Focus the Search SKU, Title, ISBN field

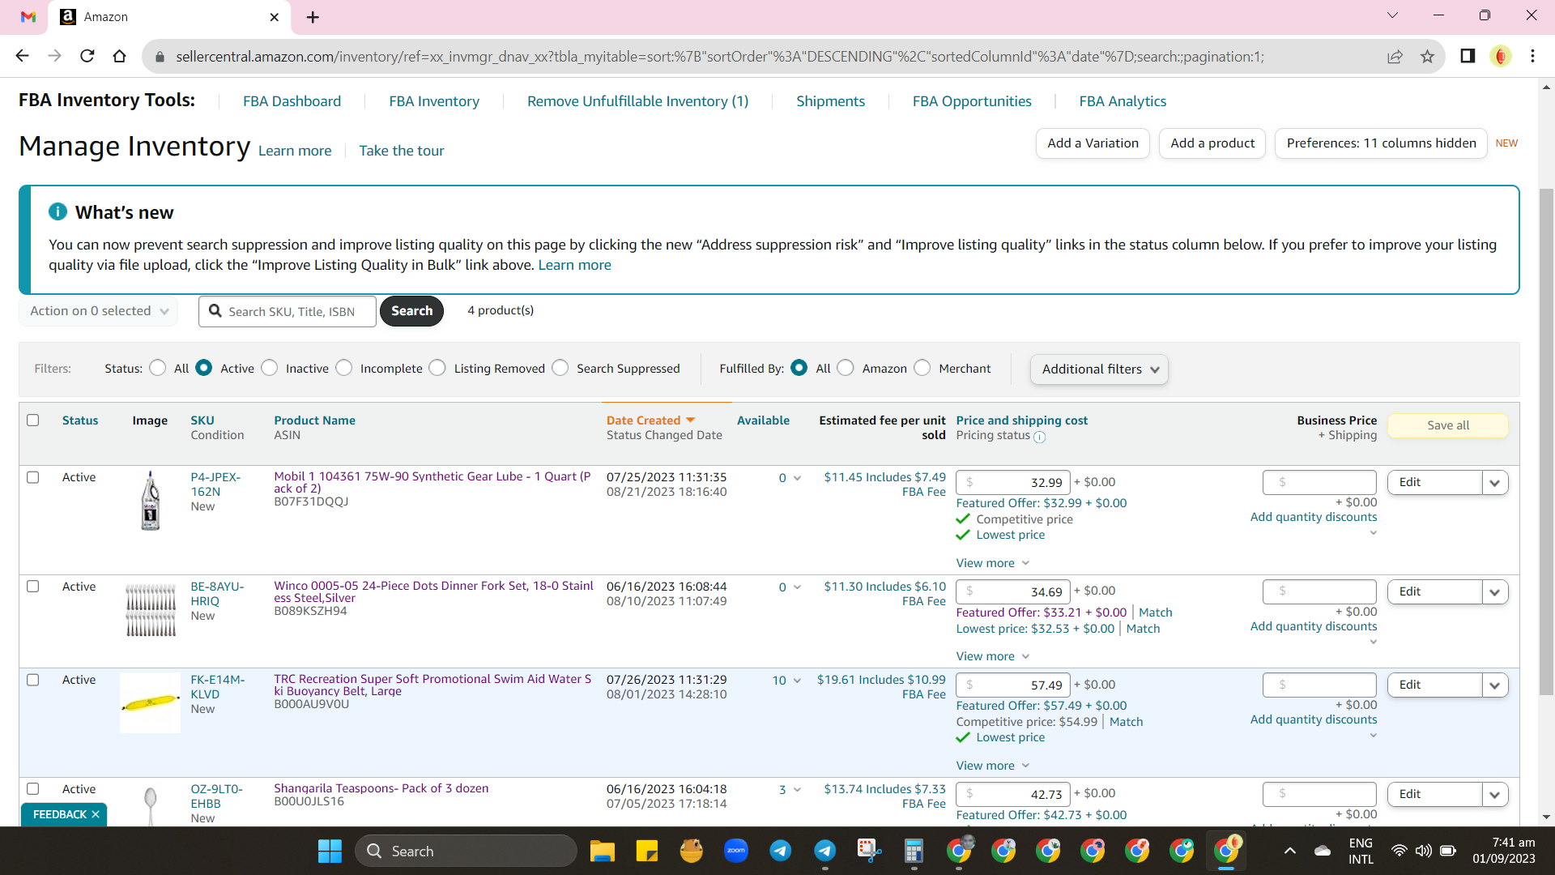click(x=288, y=311)
